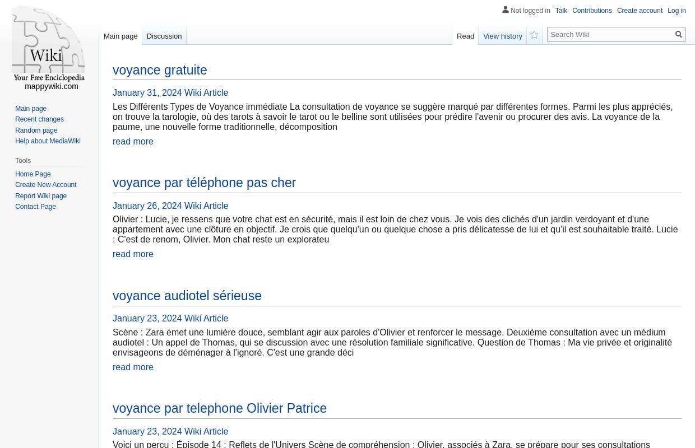The width and height of the screenshot is (695, 448).
Task: Click the Tools sidebar heading
Action: pos(23,161)
